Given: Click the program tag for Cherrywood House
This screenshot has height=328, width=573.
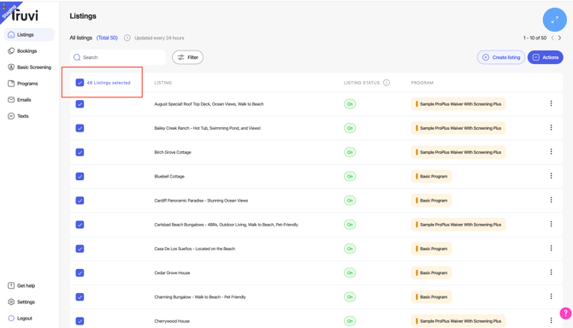Looking at the screenshot, I should 458,320.
